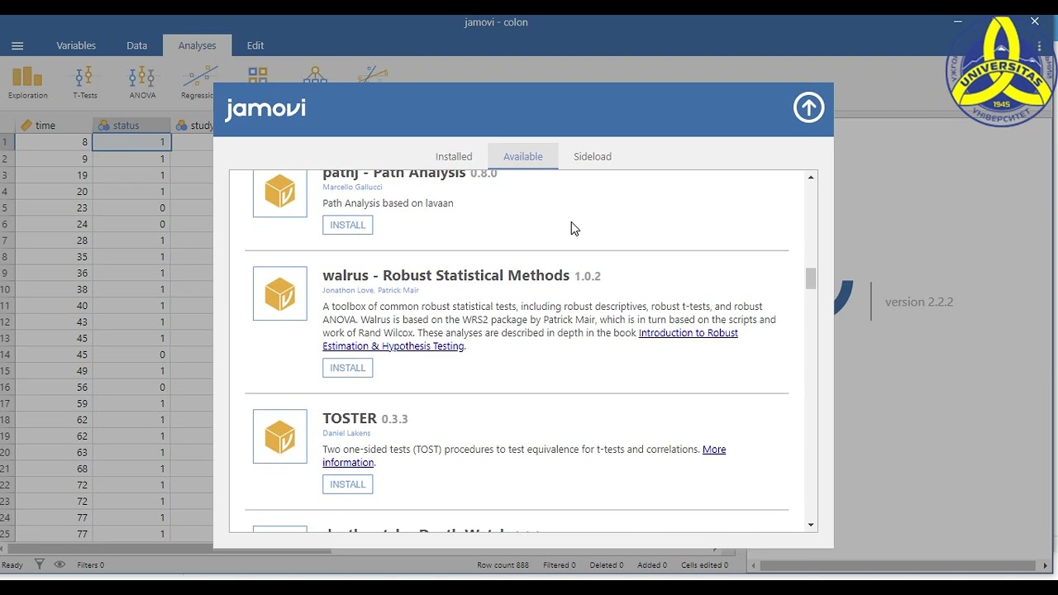The width and height of the screenshot is (1058, 595).
Task: Go to the Sideload tab
Action: point(593,156)
